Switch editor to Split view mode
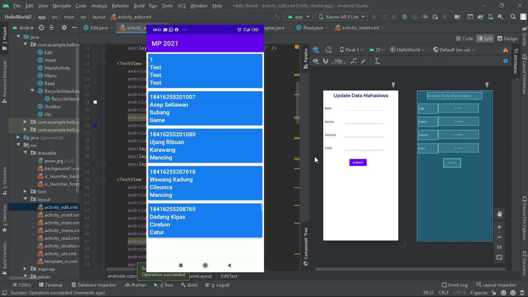Screen dimensions: 528x297 (x=485, y=38)
